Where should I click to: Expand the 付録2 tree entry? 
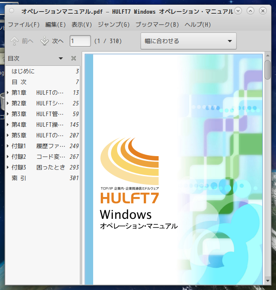tap(8, 157)
